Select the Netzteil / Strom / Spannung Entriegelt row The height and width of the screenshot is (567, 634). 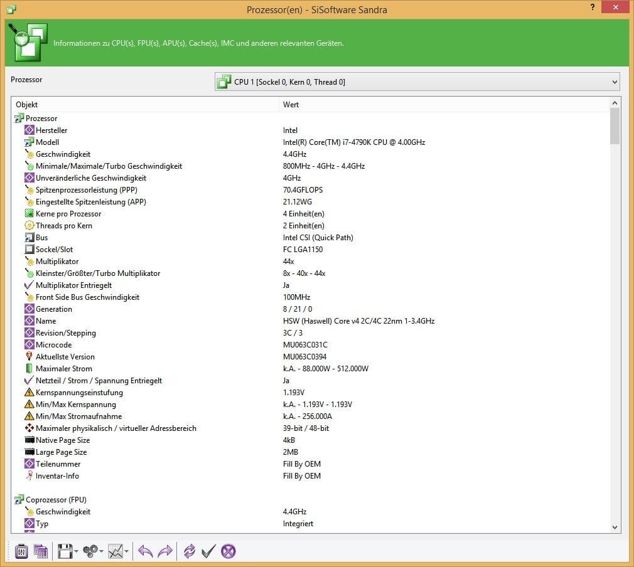click(310, 381)
